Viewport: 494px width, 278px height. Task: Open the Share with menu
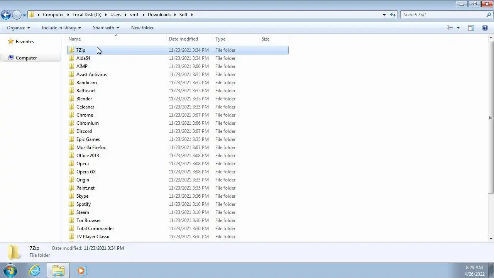tap(106, 28)
